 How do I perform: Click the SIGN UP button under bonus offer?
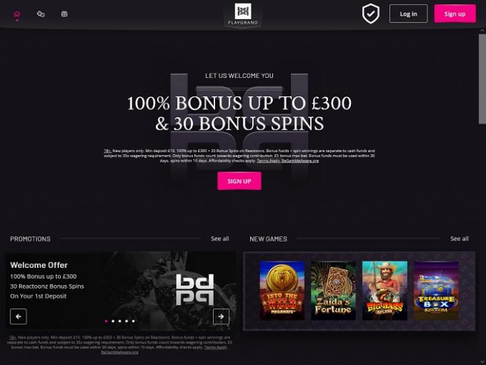click(239, 181)
